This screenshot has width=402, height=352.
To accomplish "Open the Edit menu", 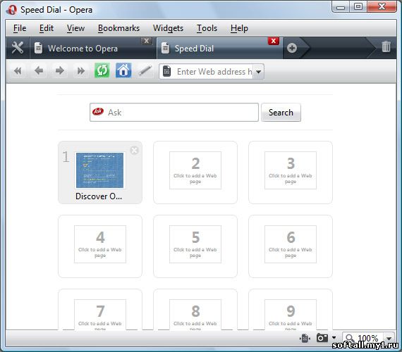I will click(47, 28).
